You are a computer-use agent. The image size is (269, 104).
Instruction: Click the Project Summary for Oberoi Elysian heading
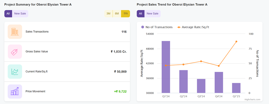pos(38,4)
